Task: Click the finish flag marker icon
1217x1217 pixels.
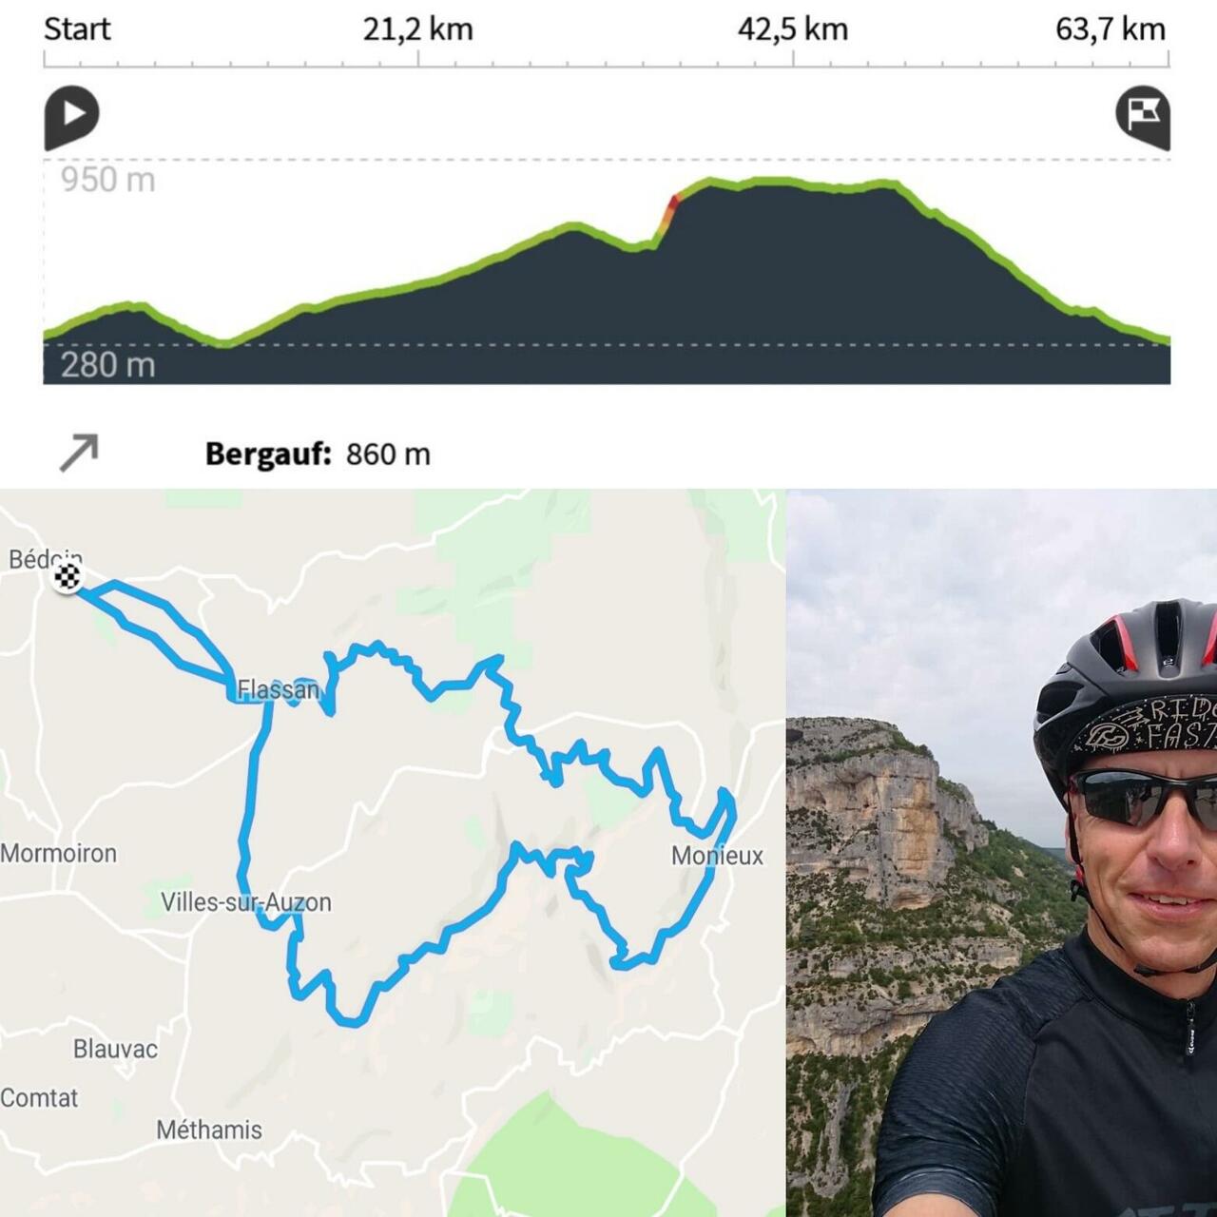Action: (x=1143, y=117)
